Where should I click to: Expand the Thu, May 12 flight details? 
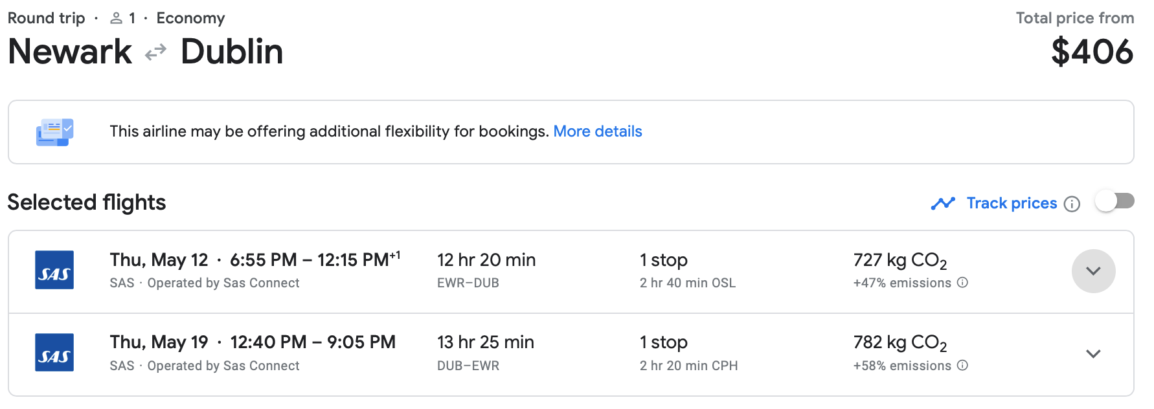1093,271
